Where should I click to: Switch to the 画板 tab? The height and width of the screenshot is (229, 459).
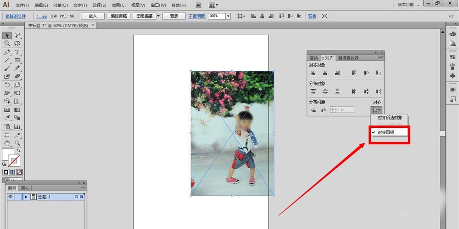(25, 188)
